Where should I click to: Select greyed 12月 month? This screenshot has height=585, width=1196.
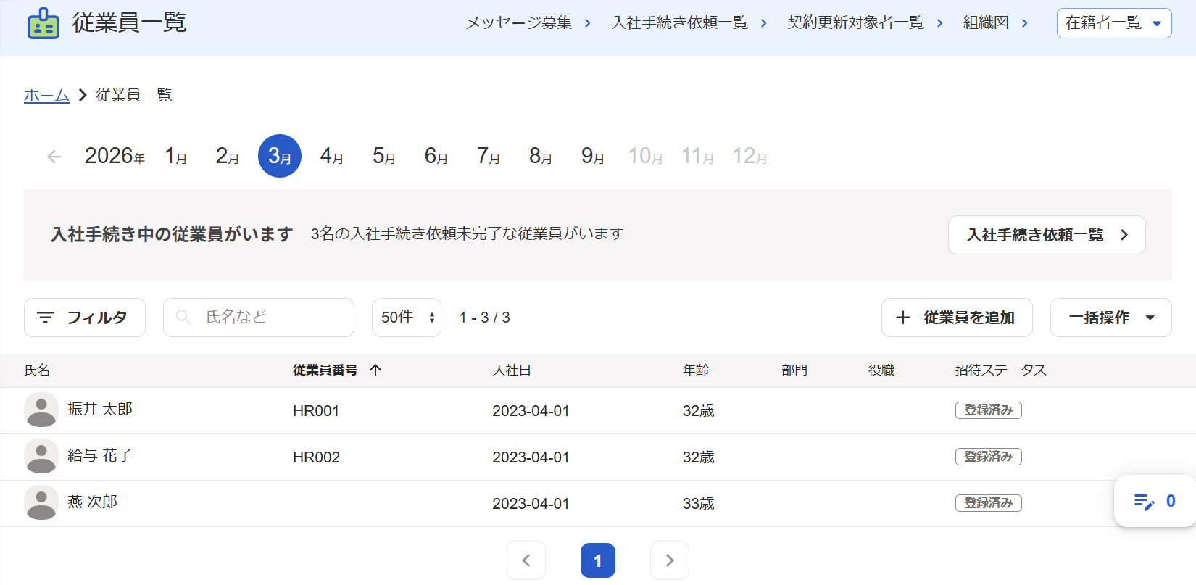point(749,156)
